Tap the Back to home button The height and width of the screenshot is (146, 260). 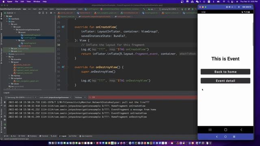point(225,72)
